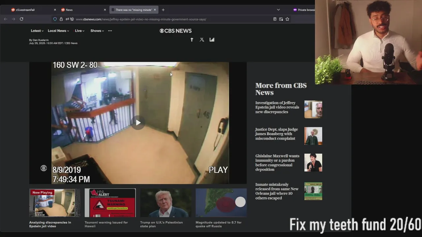Close the 'There was no missing minute' tab

155,10
